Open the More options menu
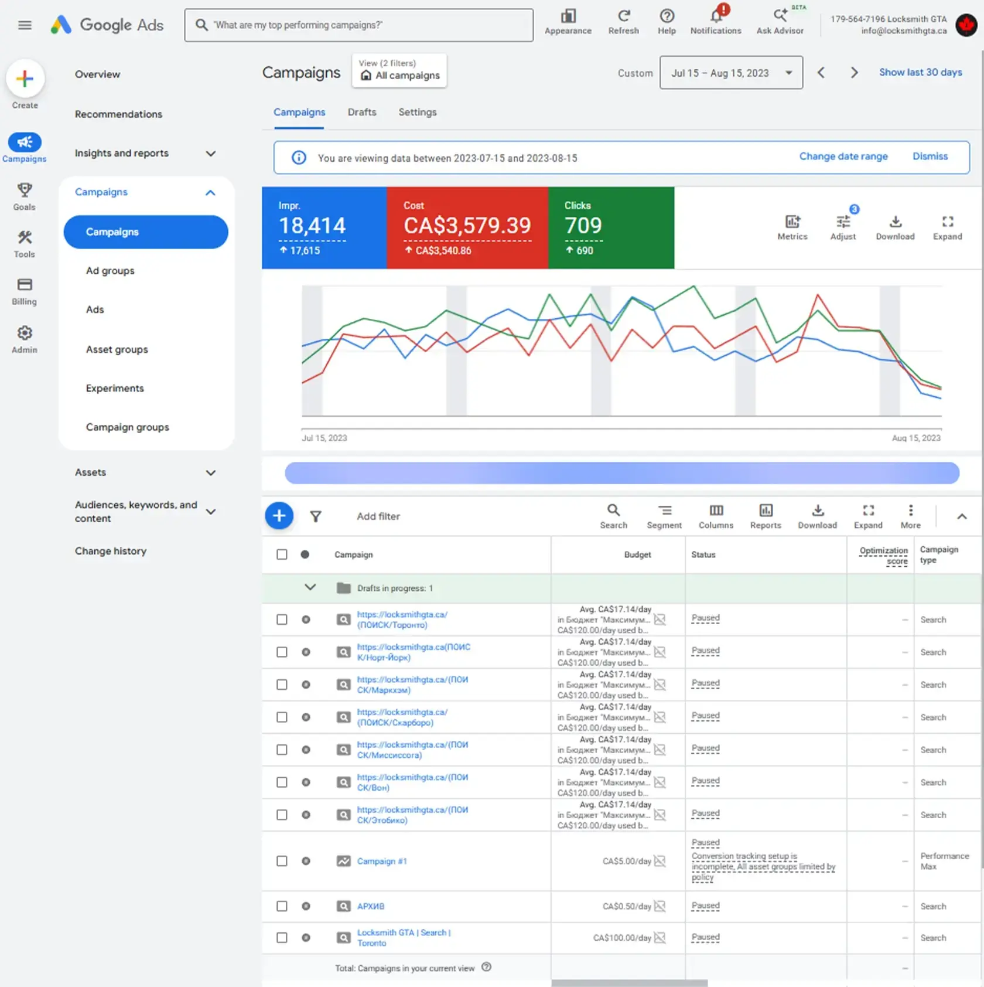The width and height of the screenshot is (984, 987). point(910,516)
